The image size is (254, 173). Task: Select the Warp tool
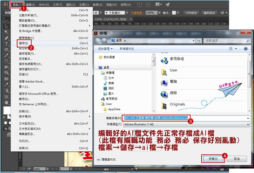(6, 67)
